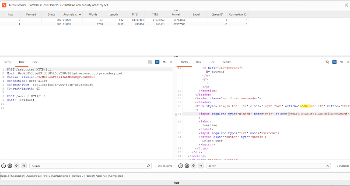Sort results by Words column

click(93, 14)
